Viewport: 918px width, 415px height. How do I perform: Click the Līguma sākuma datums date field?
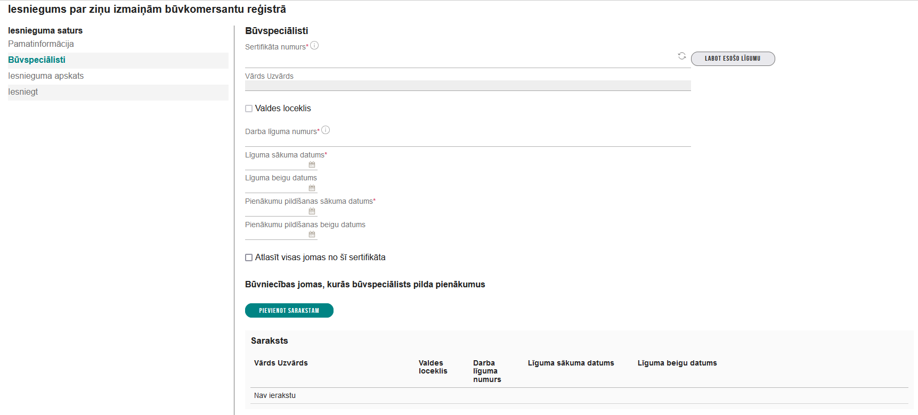point(275,165)
